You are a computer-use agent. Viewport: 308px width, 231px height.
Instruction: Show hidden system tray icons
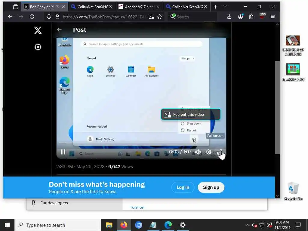point(248,225)
